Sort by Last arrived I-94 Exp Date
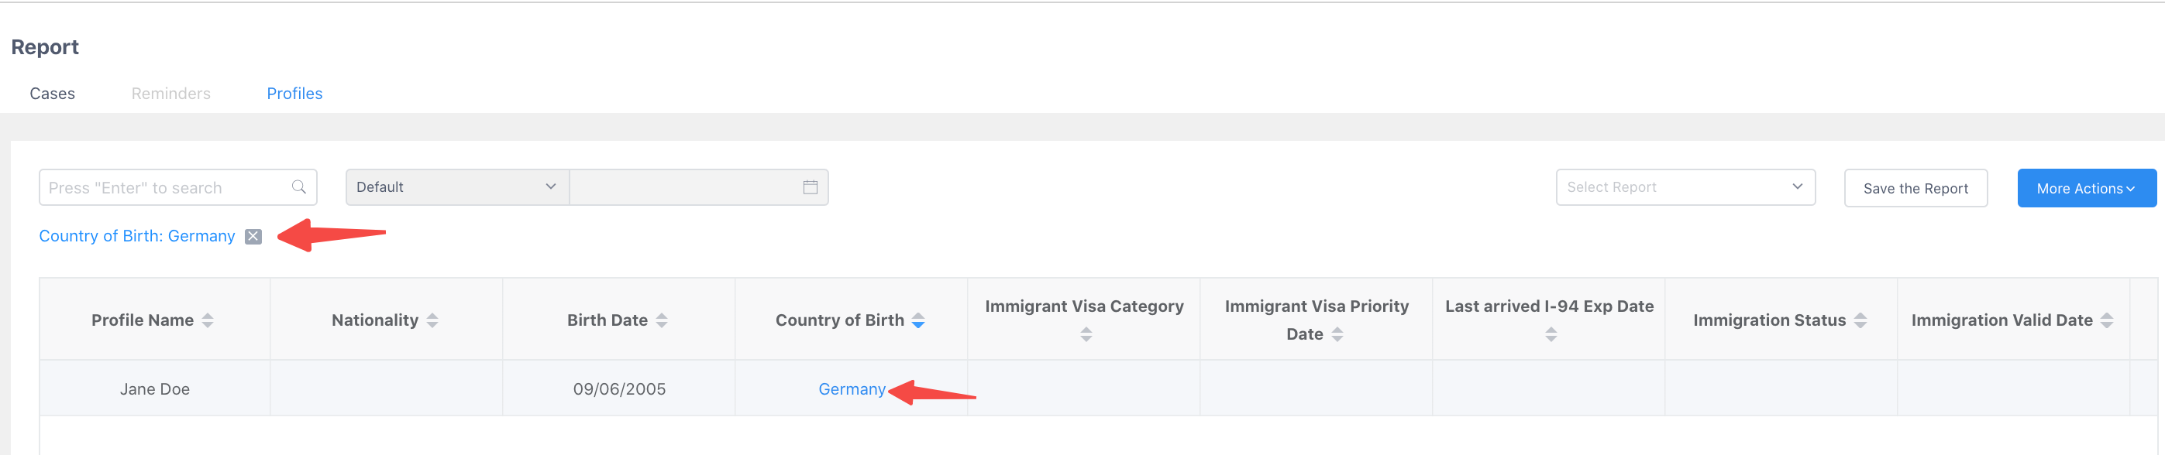2165x455 pixels. (1551, 334)
